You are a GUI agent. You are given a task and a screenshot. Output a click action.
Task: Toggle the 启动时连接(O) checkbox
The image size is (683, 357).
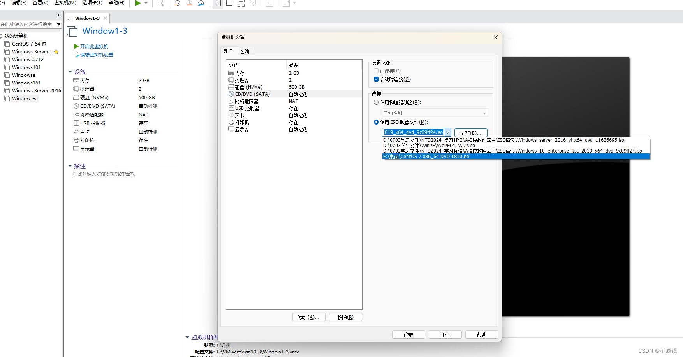(376, 79)
